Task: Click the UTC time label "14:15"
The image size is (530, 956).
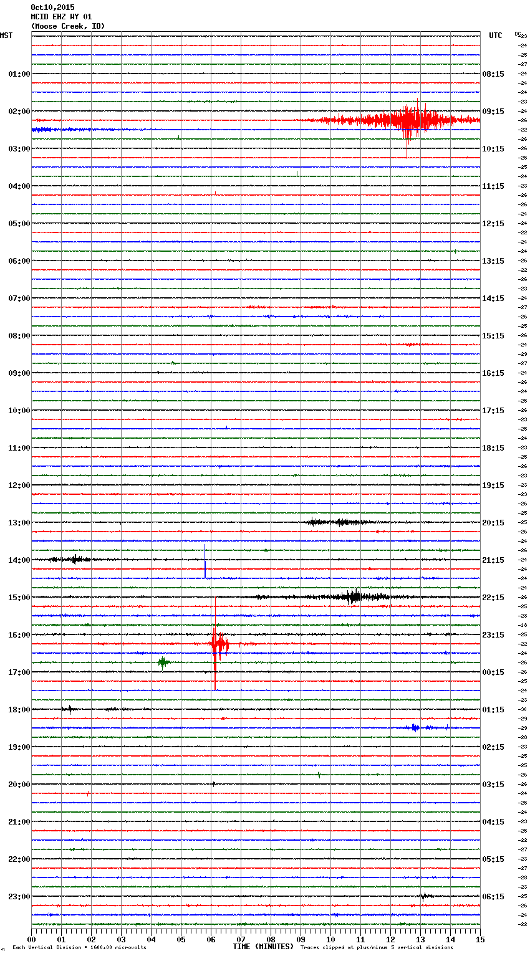Action: (493, 298)
